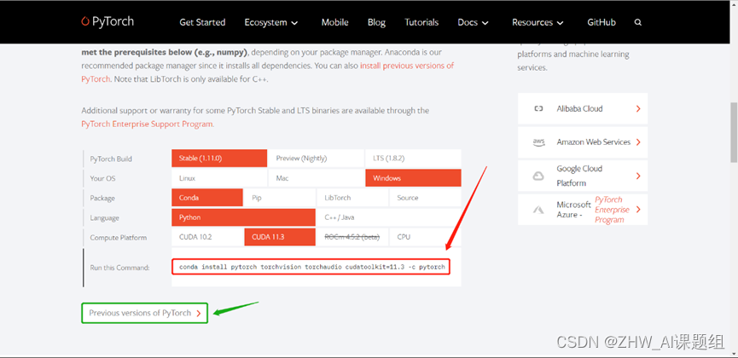Pick CUDA 10.2 compute platform
This screenshot has height=358, width=738.
pos(207,237)
